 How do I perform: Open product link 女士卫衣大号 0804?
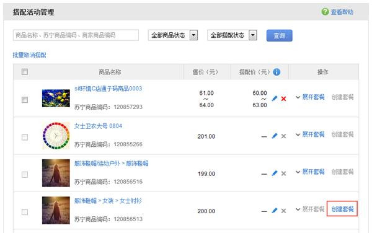tap(98, 126)
